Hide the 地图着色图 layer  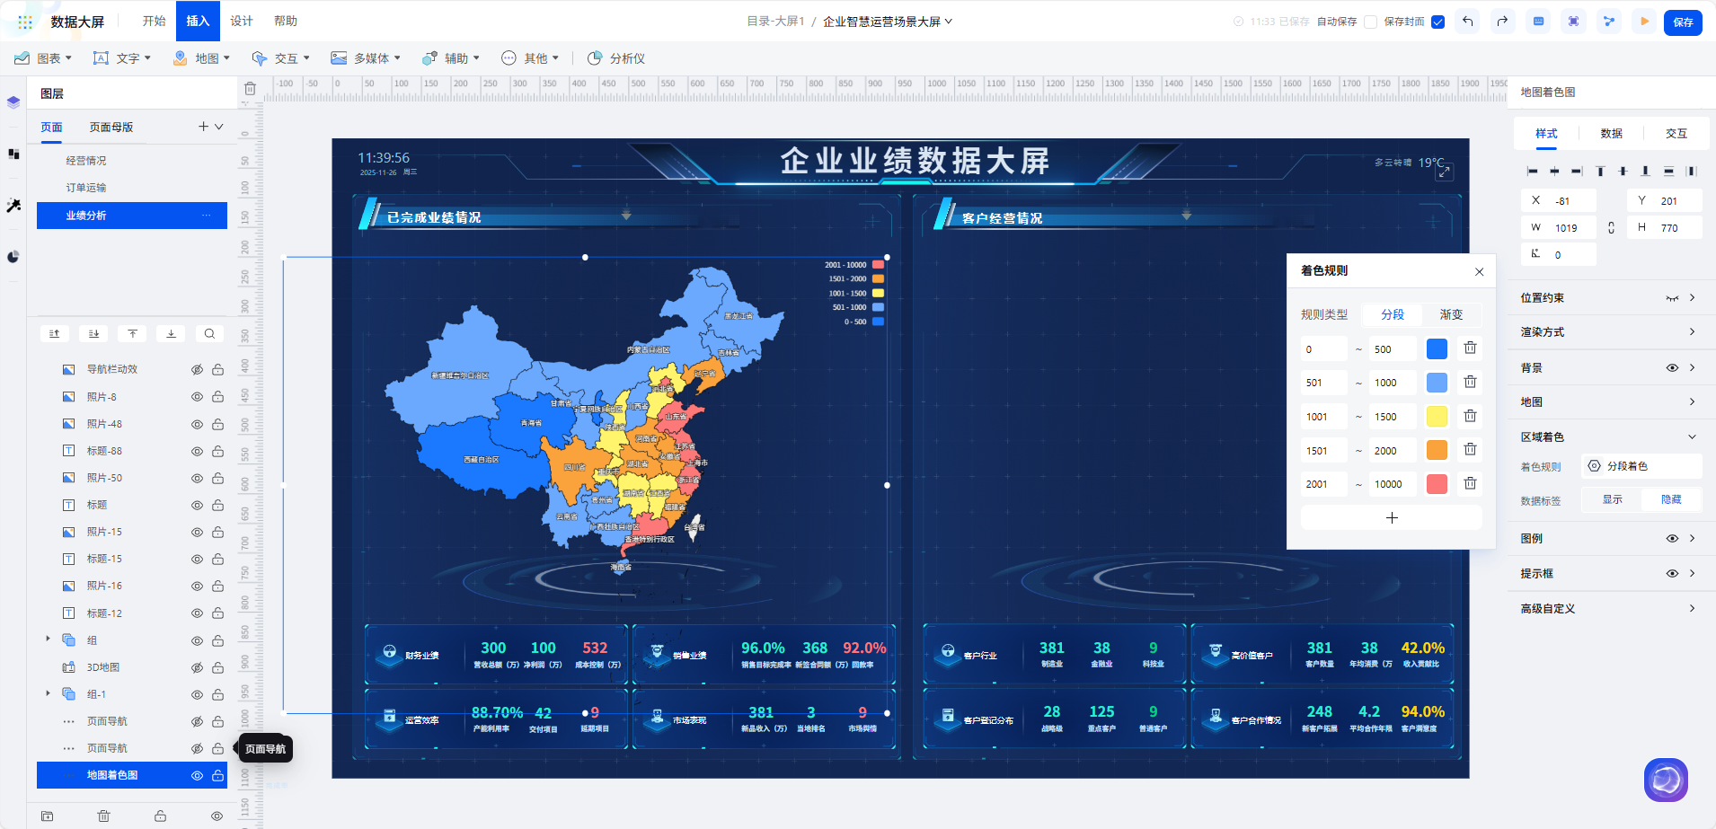(197, 775)
